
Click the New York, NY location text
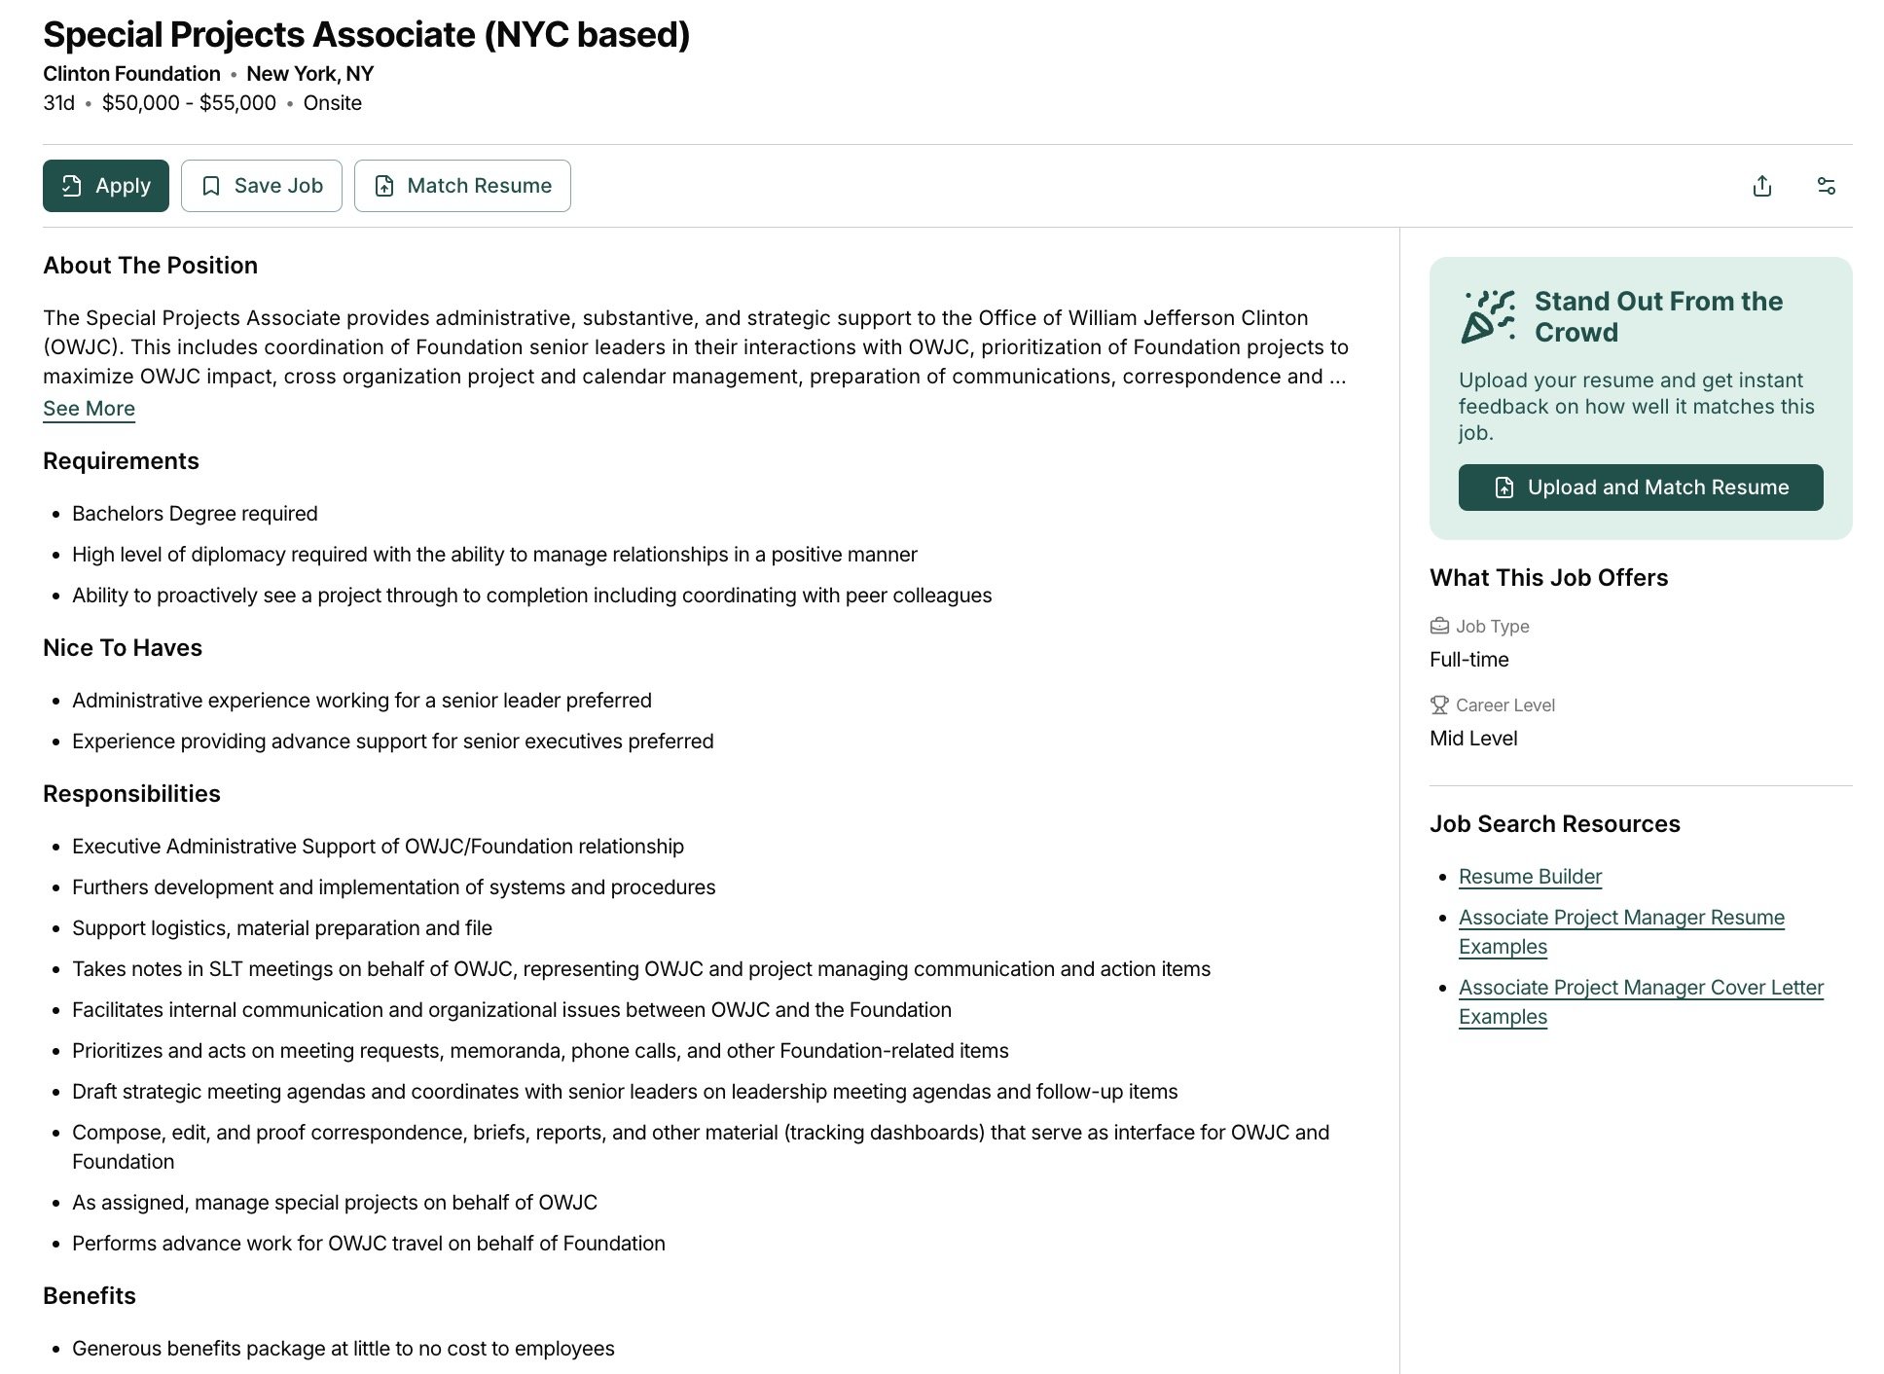pos(309,74)
